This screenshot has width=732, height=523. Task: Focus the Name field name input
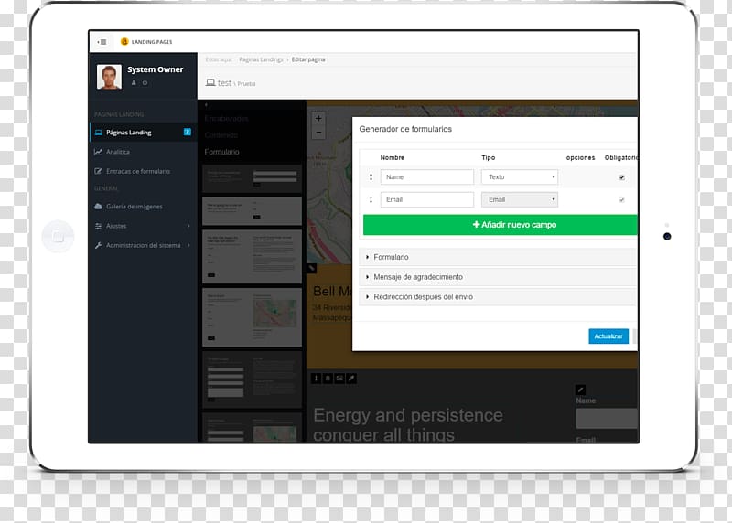(427, 177)
